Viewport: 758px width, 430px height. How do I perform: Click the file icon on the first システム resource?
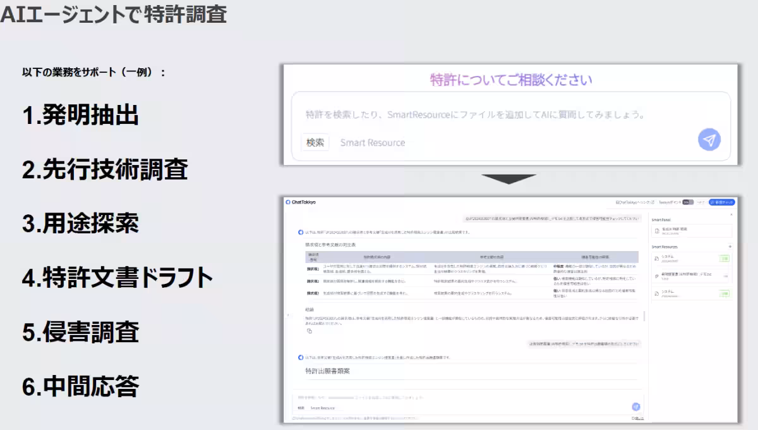[x=657, y=258]
